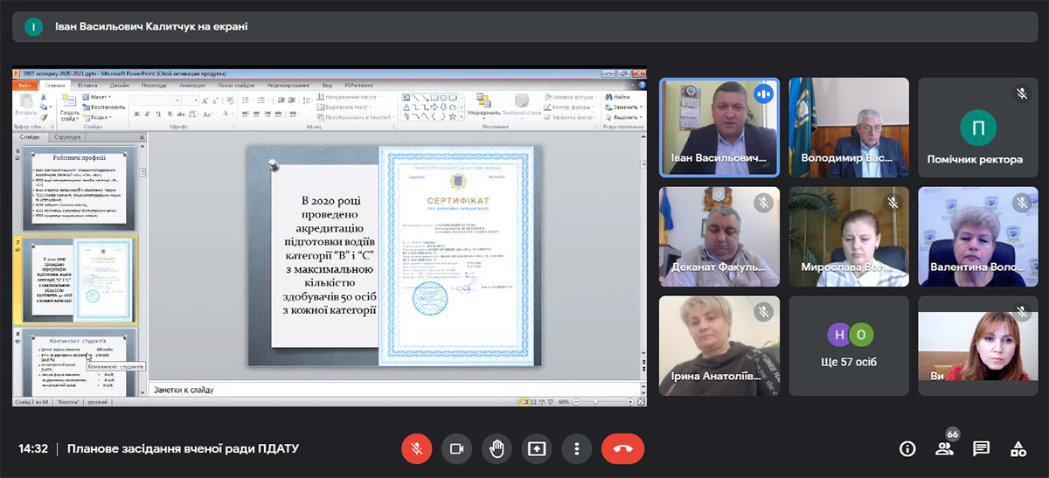Open the Вставка ribbon tab
Image resolution: width=1049 pixels, height=478 pixels.
(x=87, y=86)
